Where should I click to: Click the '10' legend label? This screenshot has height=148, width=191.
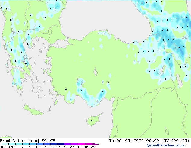pyautogui.click(x=38, y=147)
